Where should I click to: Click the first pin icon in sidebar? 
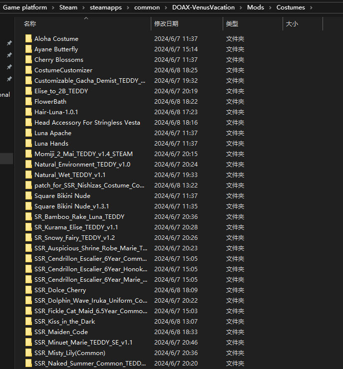point(9,43)
